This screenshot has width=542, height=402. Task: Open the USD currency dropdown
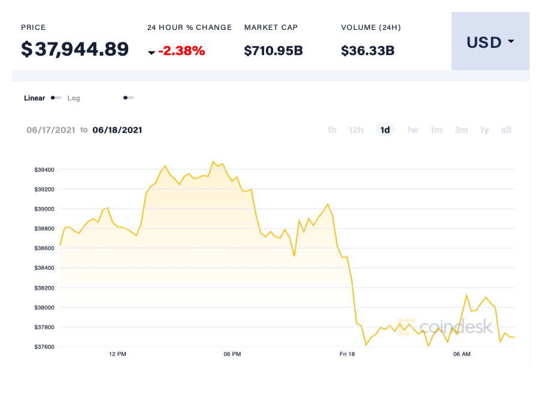tap(490, 42)
